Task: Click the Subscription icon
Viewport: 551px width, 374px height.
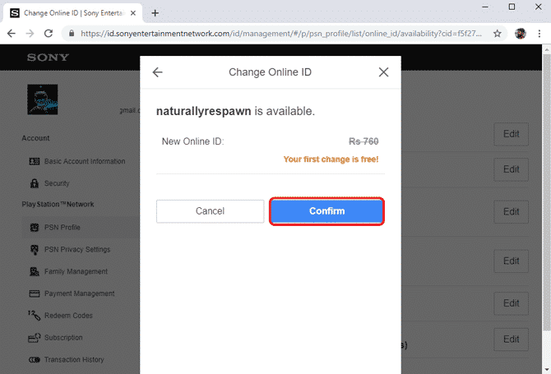Action: pos(34,338)
